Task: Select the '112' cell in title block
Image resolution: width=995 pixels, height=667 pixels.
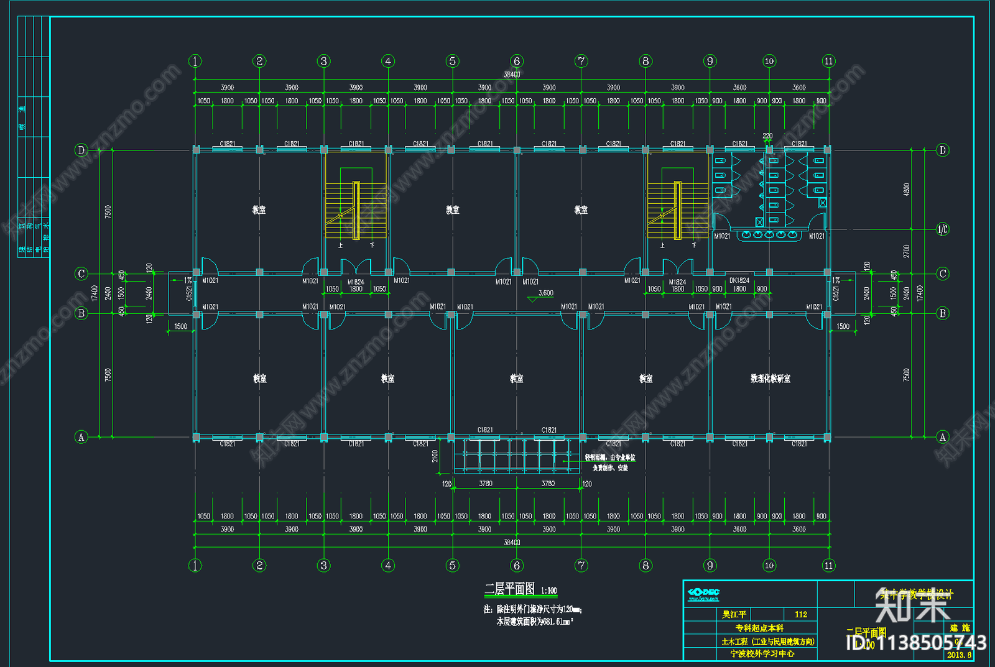Action: [801, 614]
